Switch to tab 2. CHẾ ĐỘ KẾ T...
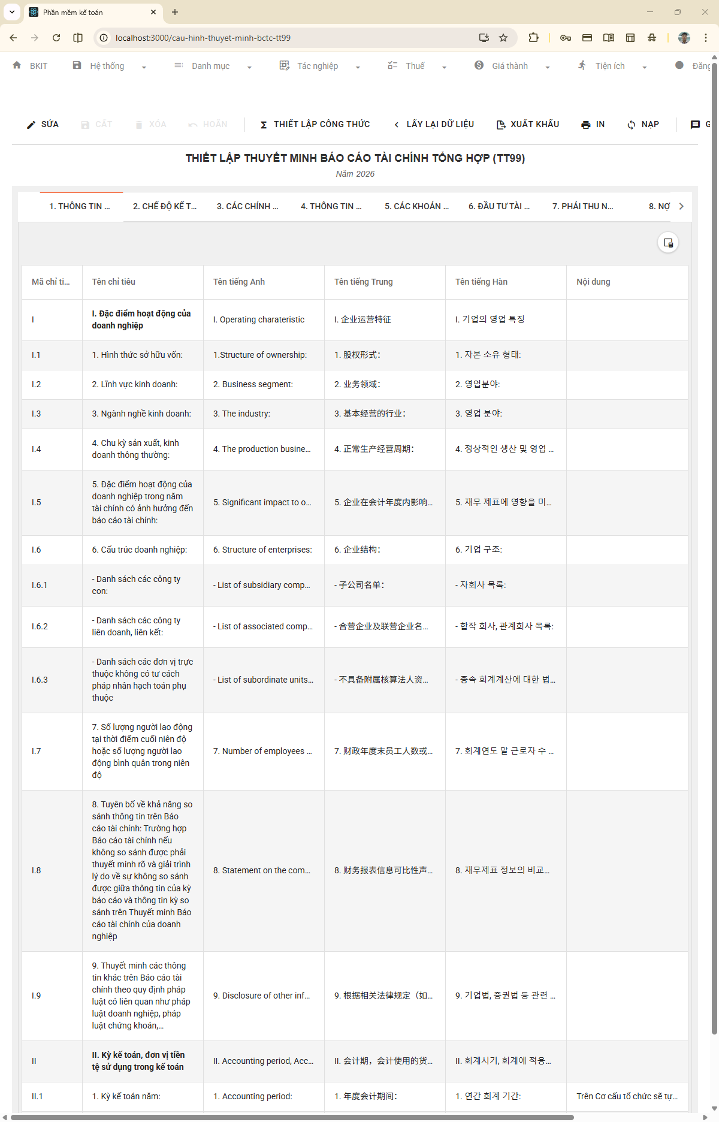Screen dimensions: 719x1122 tap(165, 206)
